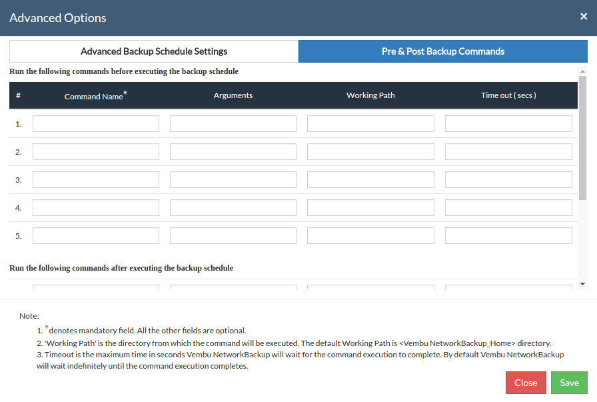Viewport: 597px width, 402px height.
Task: Click note 3 about Timeout maximum time
Action: point(300,360)
